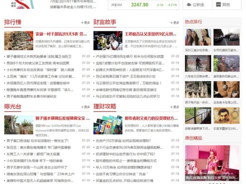Open the lion photo thumbnail in 曝光台
The height and width of the screenshot is (184, 246).
click(x=19, y=125)
